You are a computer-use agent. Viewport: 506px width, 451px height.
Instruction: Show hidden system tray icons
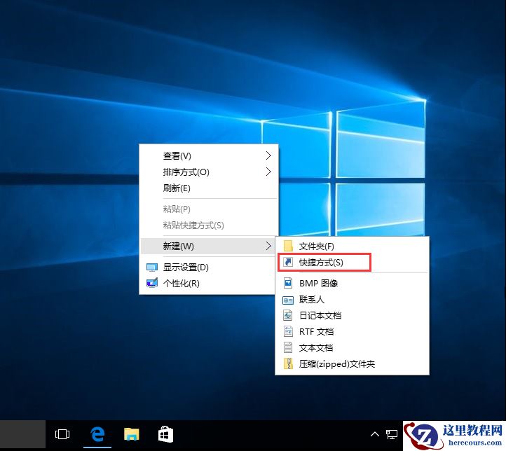click(x=375, y=434)
